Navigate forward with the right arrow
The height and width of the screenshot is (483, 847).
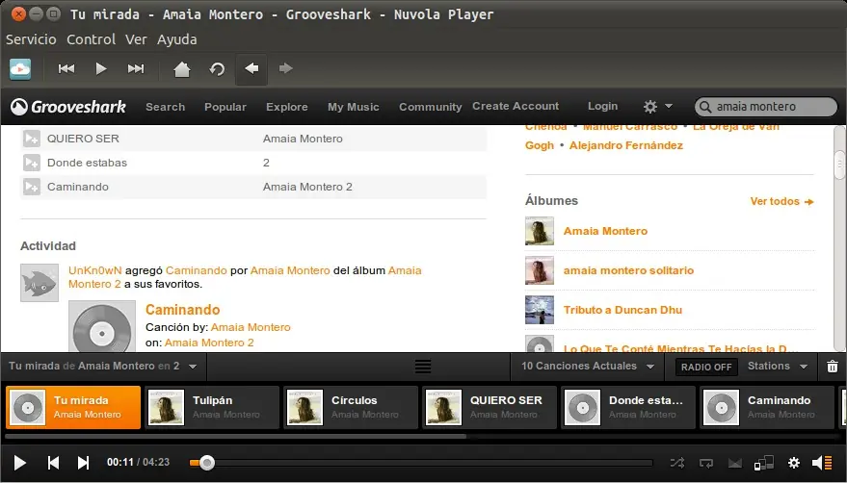coord(286,68)
